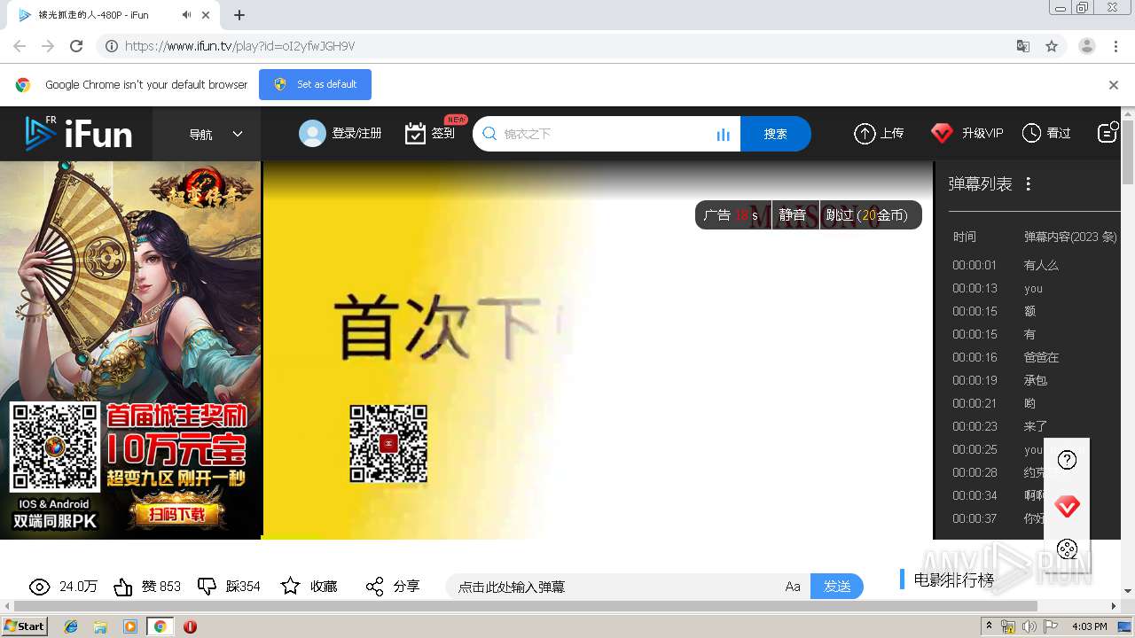
Task: Mute the tab via speaker icon
Action: tap(186, 15)
